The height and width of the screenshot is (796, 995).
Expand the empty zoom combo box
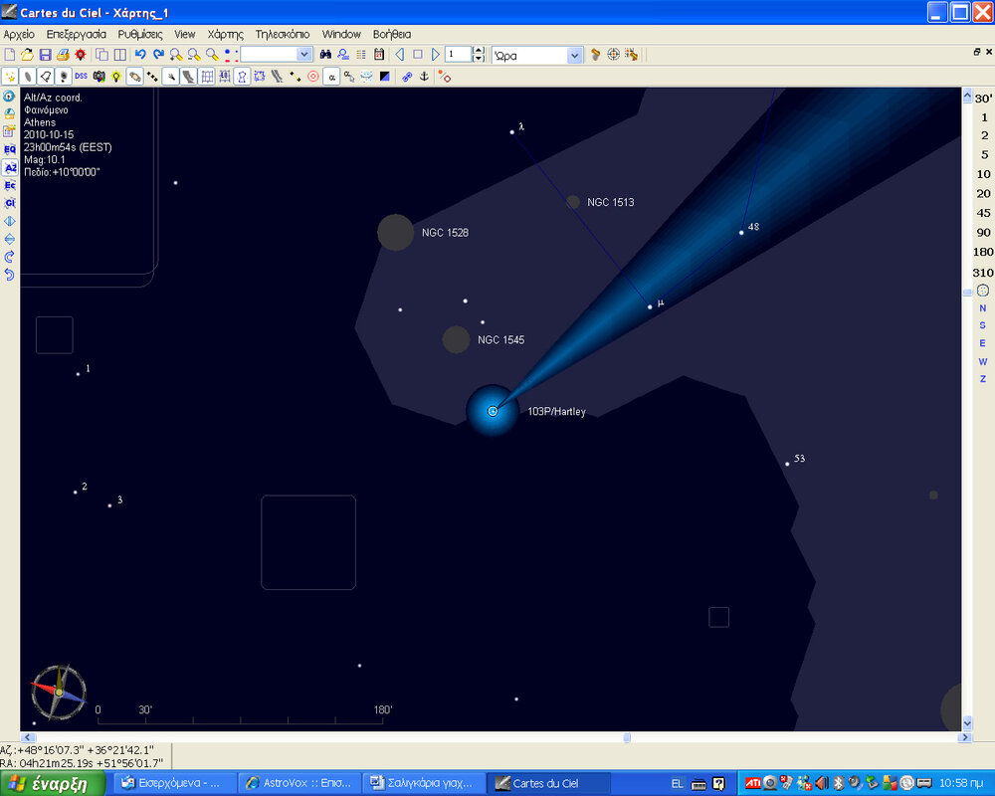(x=304, y=55)
